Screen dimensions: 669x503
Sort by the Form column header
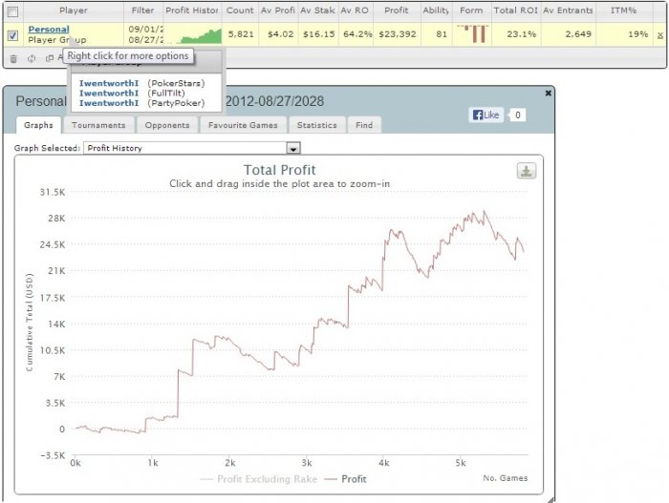click(x=471, y=10)
